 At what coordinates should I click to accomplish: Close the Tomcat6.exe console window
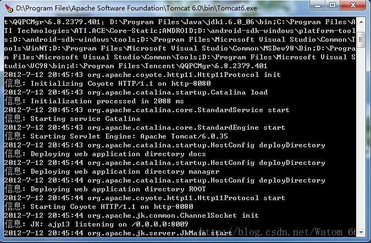[x=353, y=5]
